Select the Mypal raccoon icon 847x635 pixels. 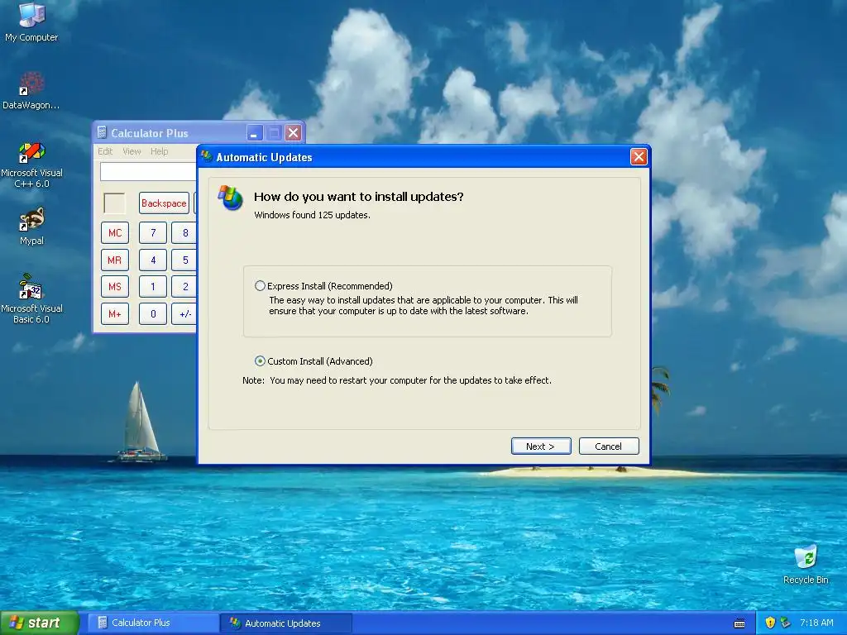point(31,227)
